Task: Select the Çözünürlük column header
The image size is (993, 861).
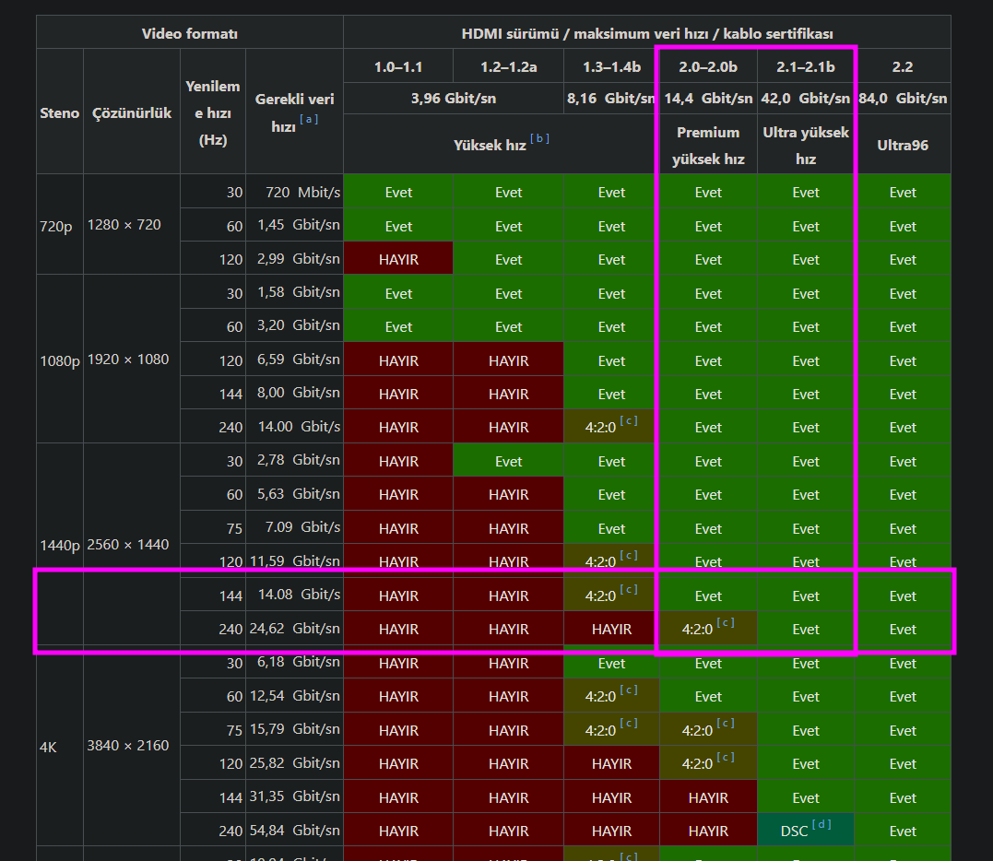Action: pyautogui.click(x=132, y=112)
